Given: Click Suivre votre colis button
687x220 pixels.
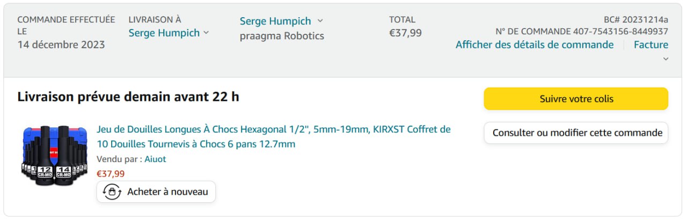Looking at the screenshot, I should tap(576, 99).
